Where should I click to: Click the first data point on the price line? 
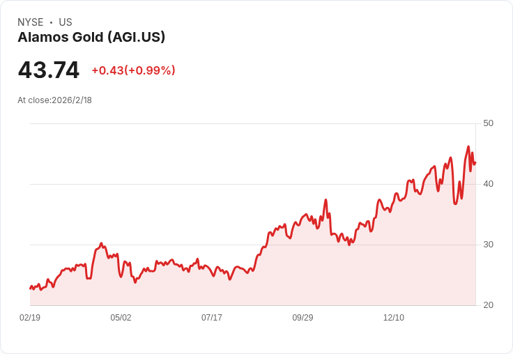[31, 288]
